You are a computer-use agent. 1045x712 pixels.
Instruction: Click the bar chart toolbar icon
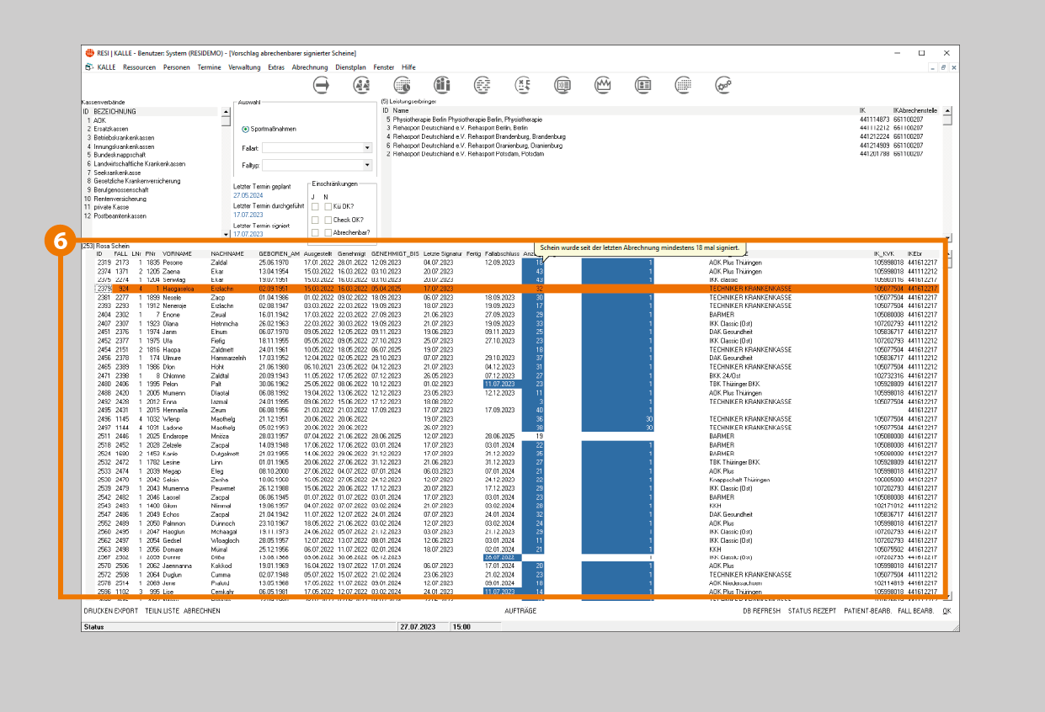point(442,84)
